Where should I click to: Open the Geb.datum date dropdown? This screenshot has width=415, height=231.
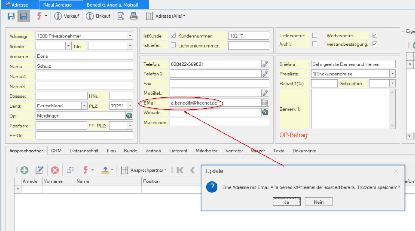tap(393, 83)
